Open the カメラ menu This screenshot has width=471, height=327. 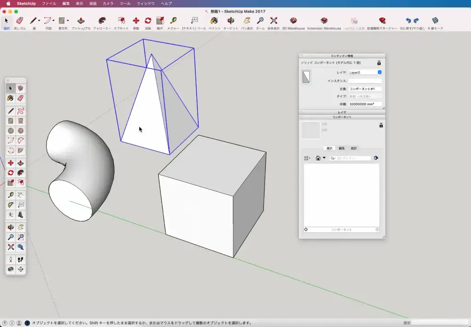click(x=108, y=4)
